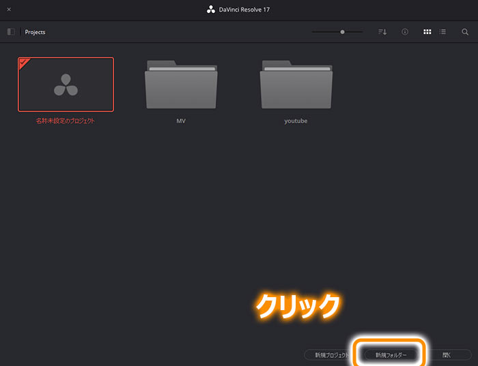Select the MV folder
478x366 pixels.
pos(181,85)
